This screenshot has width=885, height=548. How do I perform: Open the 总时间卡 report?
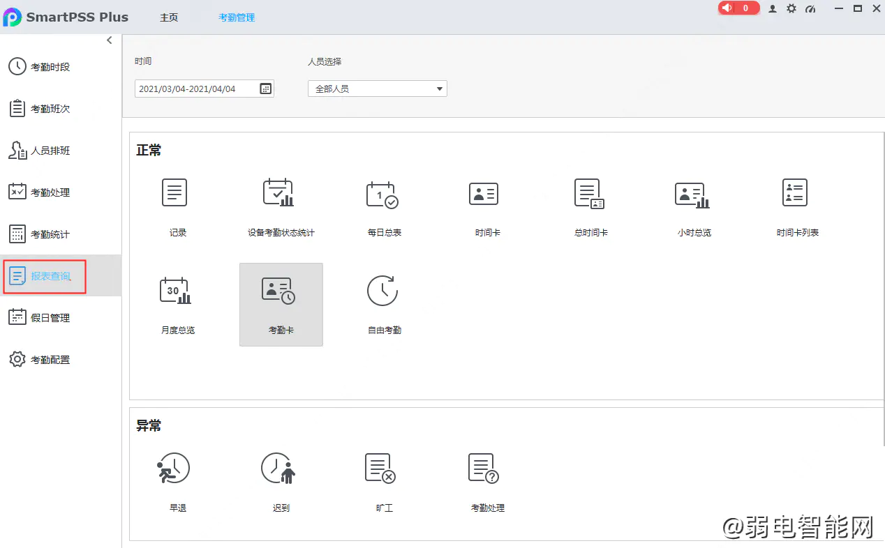589,194
